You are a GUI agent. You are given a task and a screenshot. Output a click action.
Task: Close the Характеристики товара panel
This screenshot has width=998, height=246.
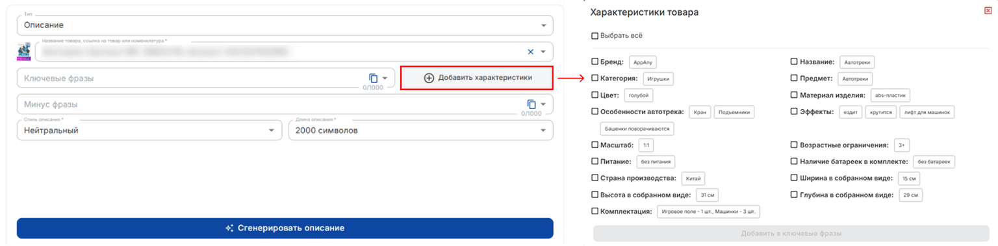pyautogui.click(x=988, y=11)
